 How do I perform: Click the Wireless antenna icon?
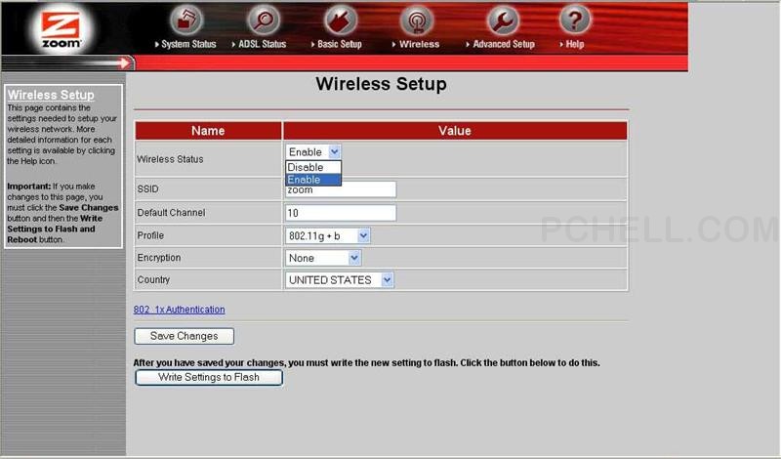(x=418, y=21)
